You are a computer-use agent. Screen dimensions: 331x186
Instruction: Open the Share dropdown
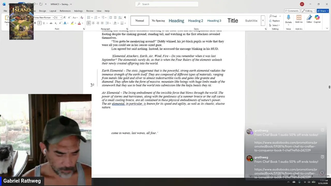pos(323,11)
